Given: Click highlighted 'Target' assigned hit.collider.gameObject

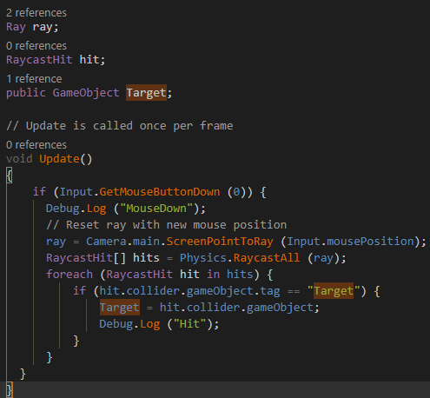Looking at the screenshot, I should pos(120,308).
